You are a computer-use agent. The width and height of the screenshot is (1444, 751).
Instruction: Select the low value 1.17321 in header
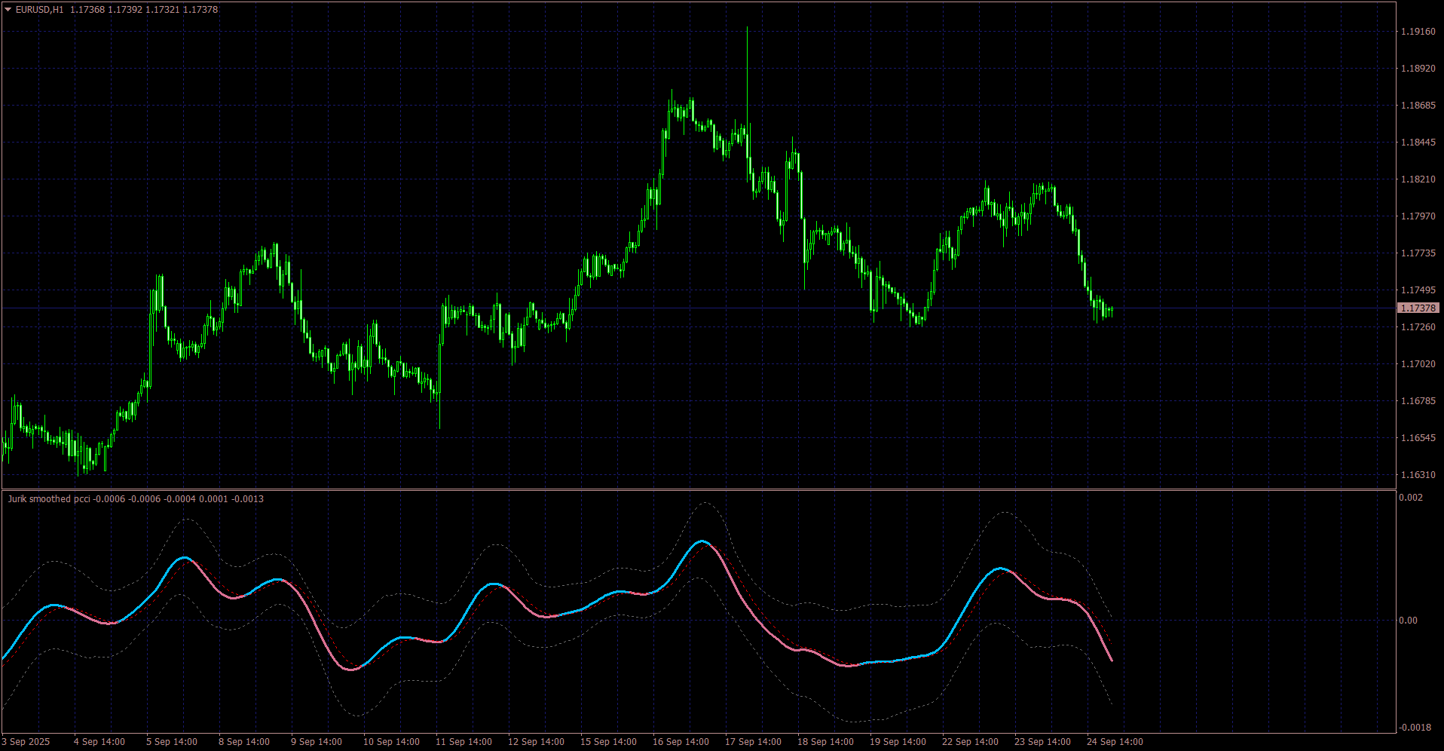[x=163, y=10]
